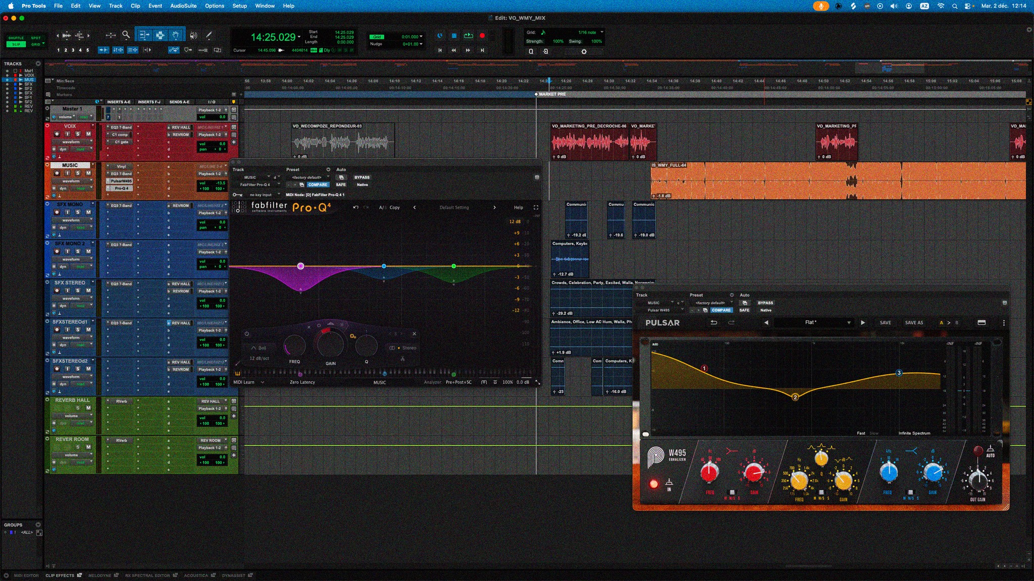
Task: Open the main counter format dropdown
Action: 299,37
